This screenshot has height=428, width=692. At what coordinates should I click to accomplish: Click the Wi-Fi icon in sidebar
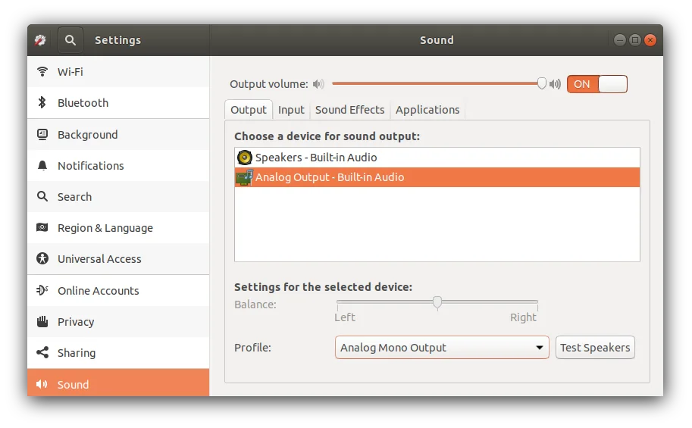pos(42,71)
